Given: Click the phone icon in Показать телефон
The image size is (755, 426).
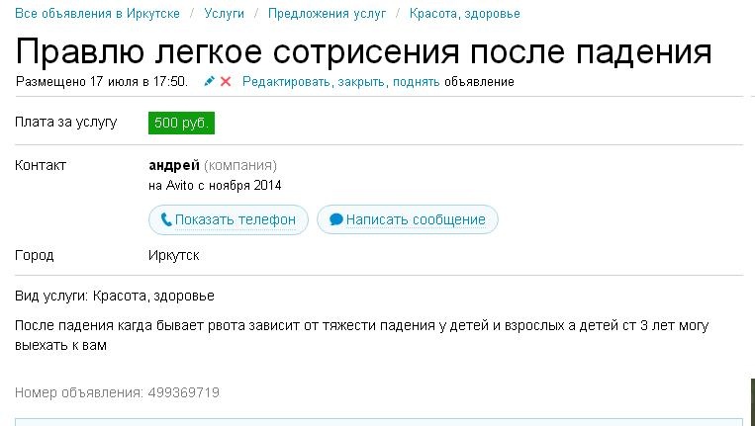Looking at the screenshot, I should 166,219.
